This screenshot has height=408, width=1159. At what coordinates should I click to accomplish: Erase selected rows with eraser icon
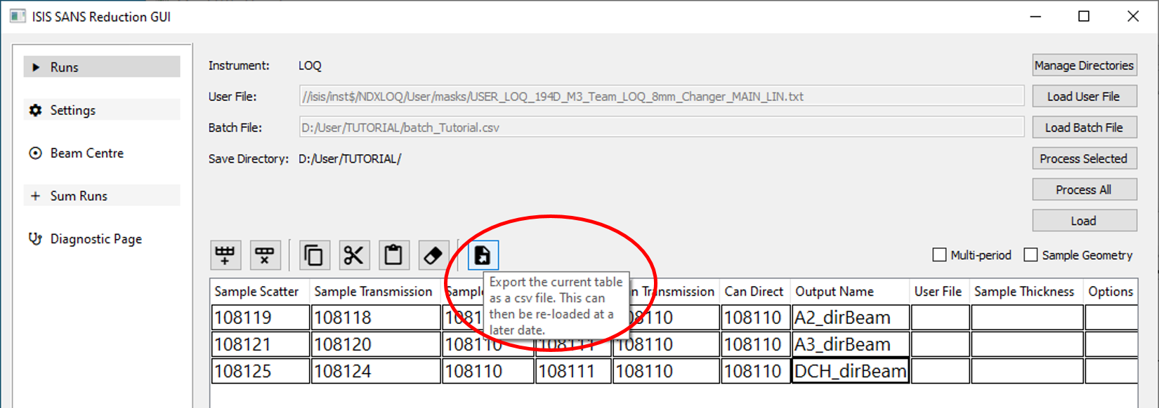tap(433, 255)
